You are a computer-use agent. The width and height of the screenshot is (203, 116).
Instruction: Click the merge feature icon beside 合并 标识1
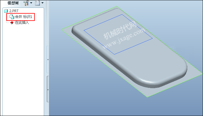(12, 17)
